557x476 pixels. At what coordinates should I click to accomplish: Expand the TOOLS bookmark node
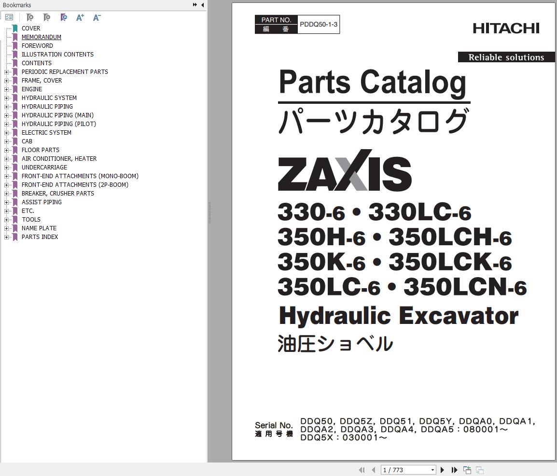click(x=6, y=220)
